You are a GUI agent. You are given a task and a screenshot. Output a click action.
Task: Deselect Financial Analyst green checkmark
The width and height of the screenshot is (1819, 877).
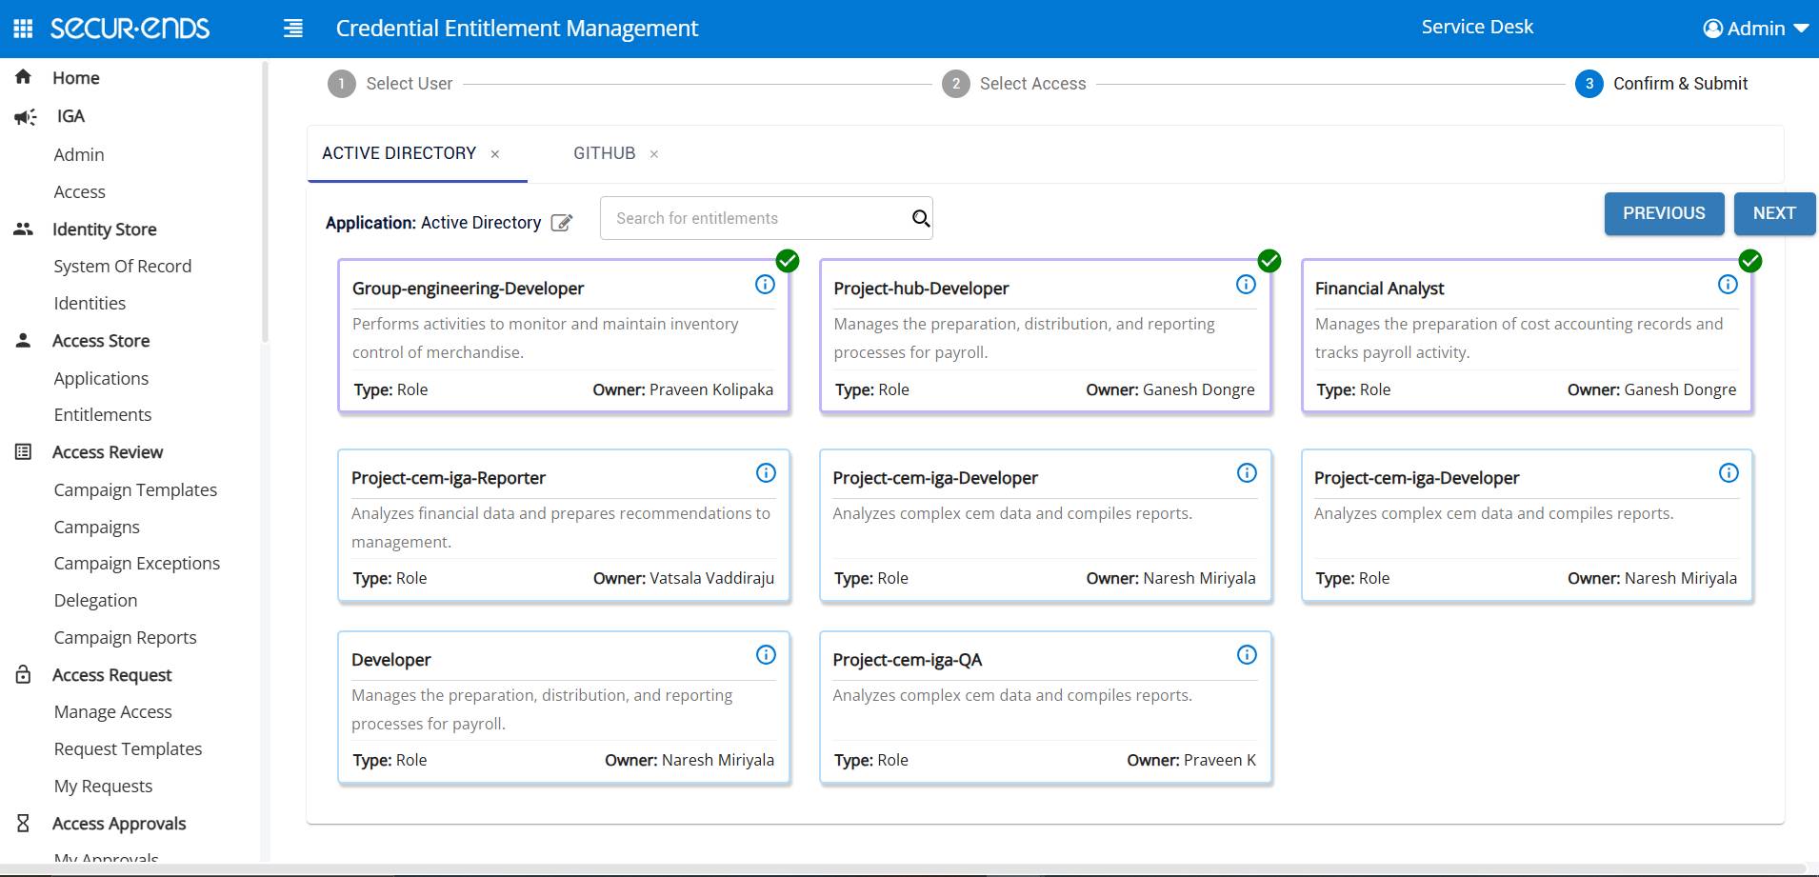pyautogui.click(x=1750, y=260)
